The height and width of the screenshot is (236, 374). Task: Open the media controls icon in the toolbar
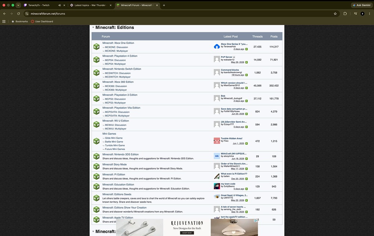coord(355,13)
